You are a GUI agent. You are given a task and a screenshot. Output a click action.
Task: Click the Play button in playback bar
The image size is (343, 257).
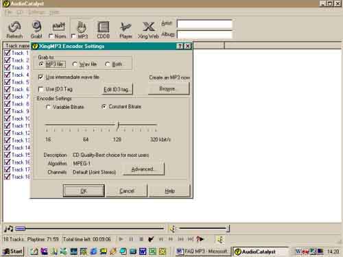tap(121, 239)
